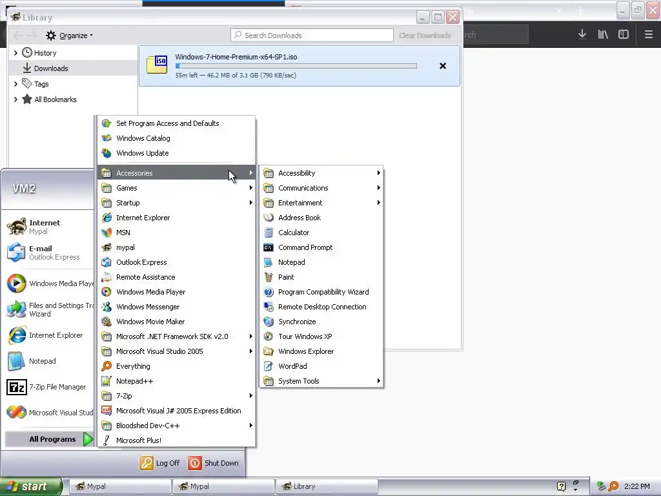Open Microsoft .NET Framework SDK v2.0 submenu
Screen dimensions: 661x496
176,336
